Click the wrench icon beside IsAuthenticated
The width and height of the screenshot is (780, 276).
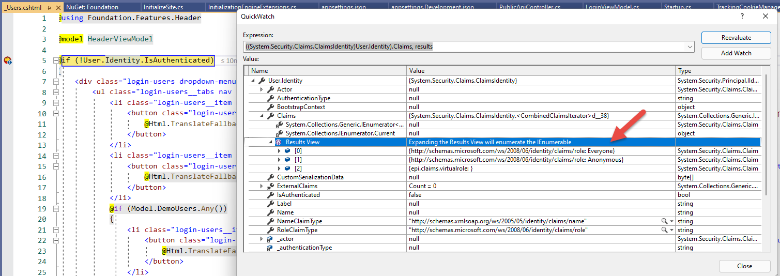[x=270, y=195]
